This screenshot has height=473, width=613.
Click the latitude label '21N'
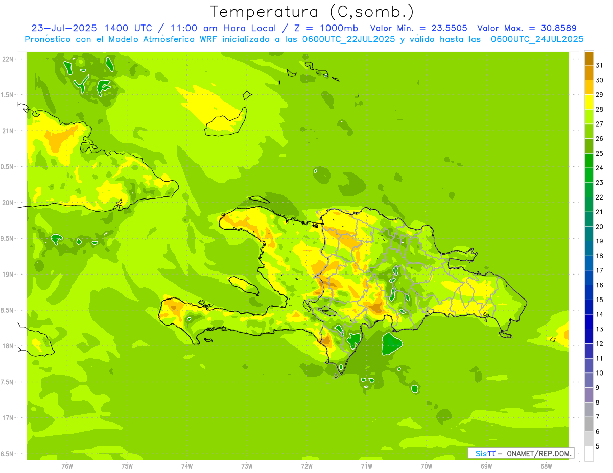pyautogui.click(x=8, y=131)
